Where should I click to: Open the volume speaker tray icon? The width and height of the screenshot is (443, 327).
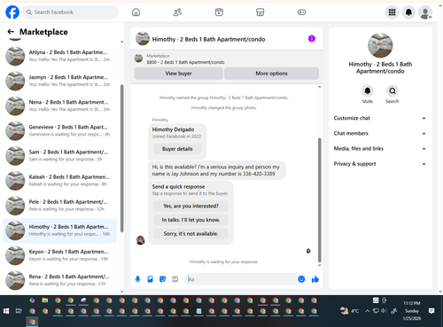click(x=384, y=311)
